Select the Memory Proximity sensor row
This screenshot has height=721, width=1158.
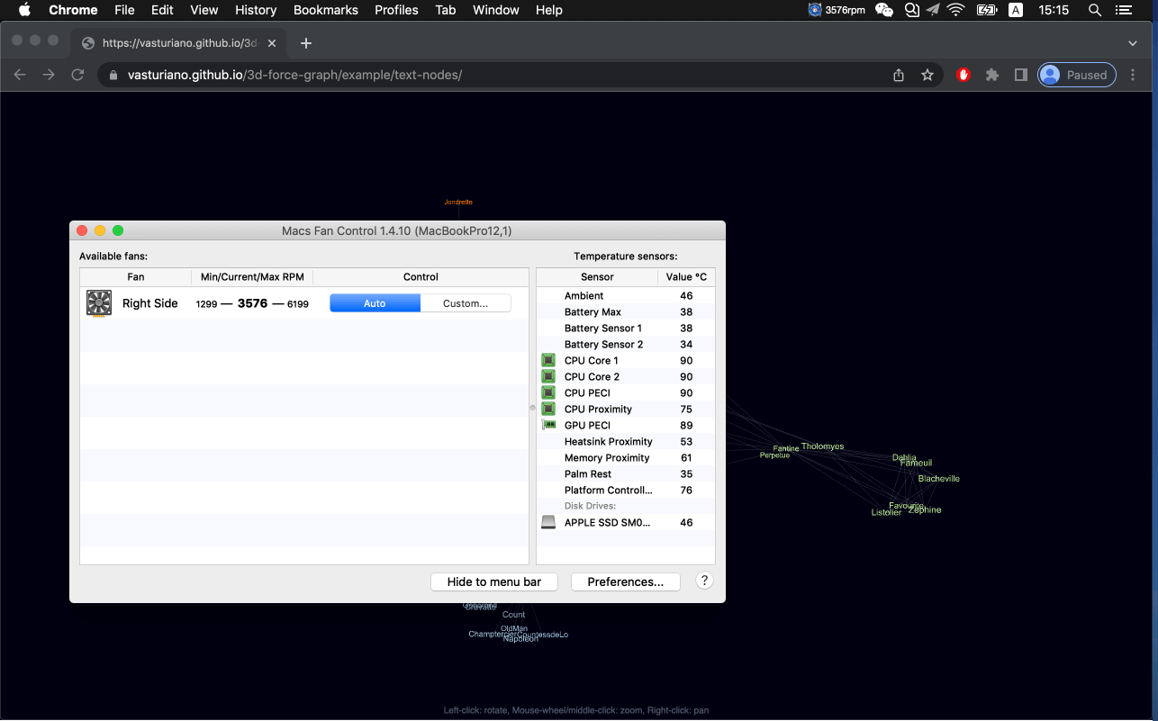click(x=626, y=457)
